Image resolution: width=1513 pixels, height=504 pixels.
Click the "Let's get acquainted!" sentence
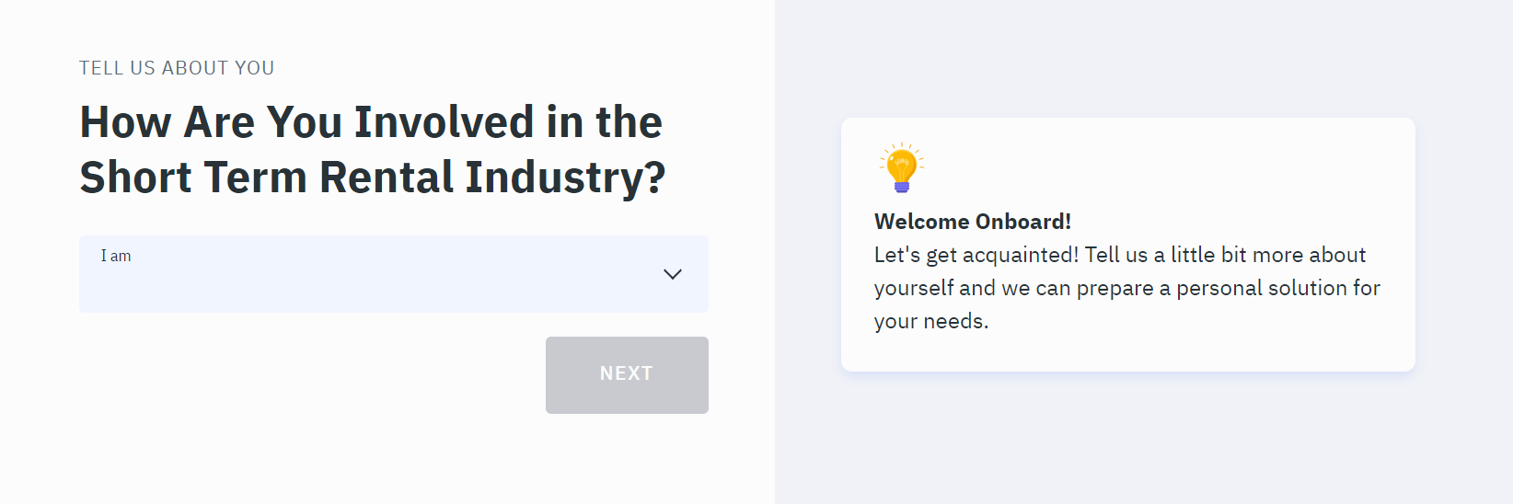click(976, 255)
